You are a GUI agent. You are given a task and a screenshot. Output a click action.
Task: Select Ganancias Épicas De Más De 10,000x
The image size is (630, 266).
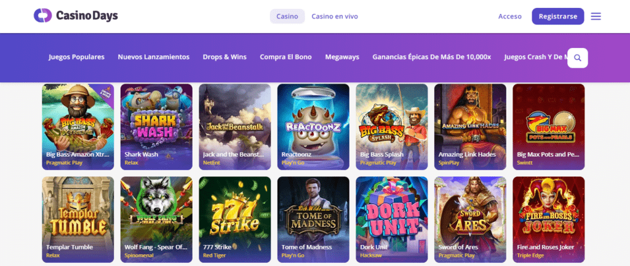431,57
